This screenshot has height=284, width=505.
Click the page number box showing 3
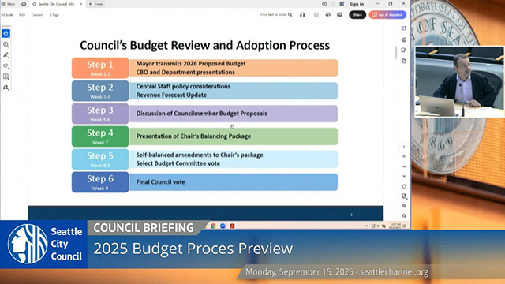[x=404, y=147]
